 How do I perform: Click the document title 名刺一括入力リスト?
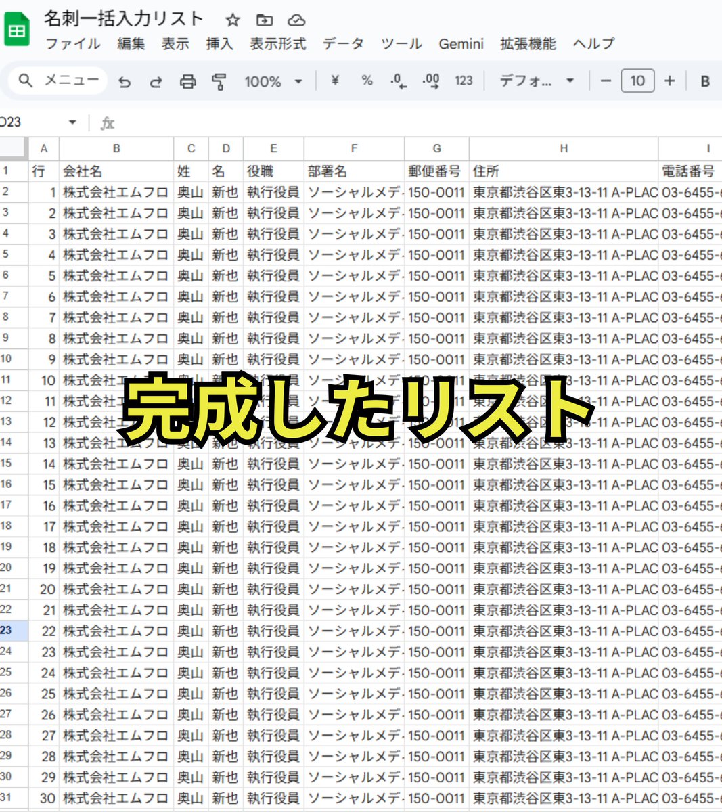[x=124, y=19]
